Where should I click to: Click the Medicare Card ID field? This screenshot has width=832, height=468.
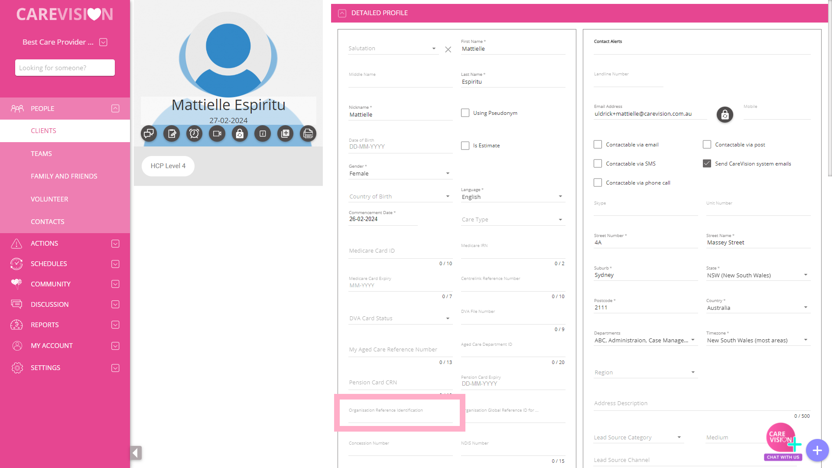[400, 251]
